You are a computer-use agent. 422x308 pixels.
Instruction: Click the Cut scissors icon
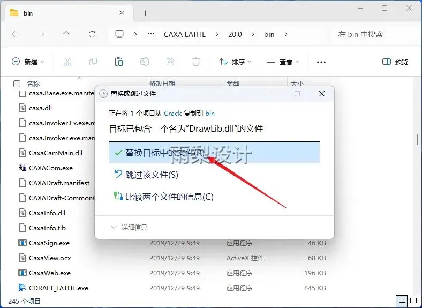67,62
